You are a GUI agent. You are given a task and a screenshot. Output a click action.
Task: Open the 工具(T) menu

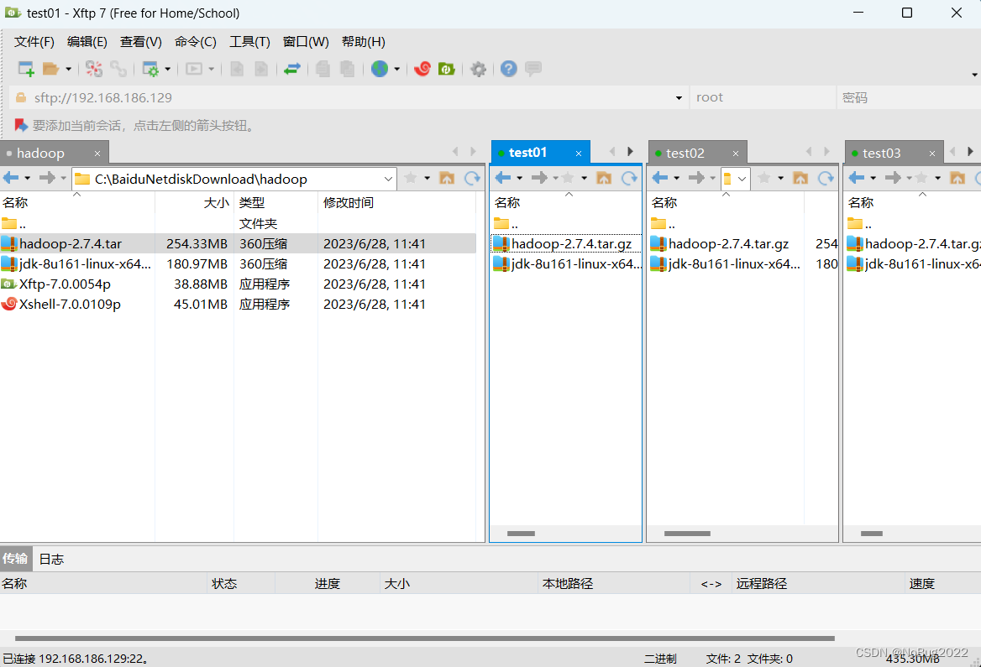pos(249,42)
